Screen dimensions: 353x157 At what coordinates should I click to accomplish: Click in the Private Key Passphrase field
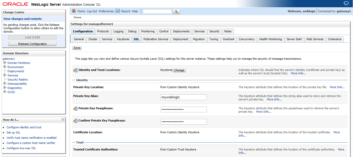(x=184, y=110)
